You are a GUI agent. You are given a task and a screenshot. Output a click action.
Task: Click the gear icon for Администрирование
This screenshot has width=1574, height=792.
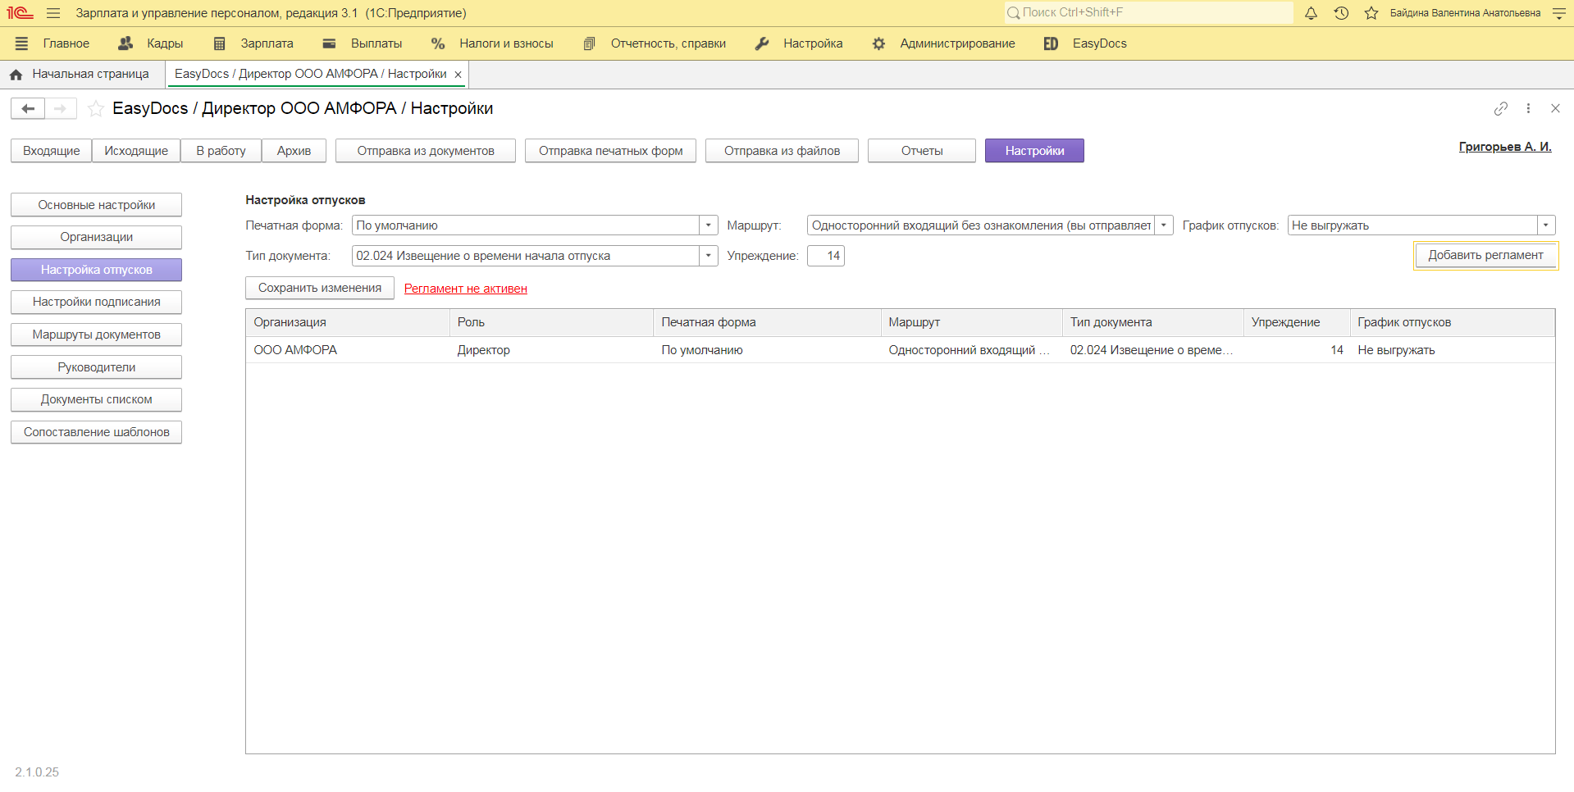click(x=878, y=43)
